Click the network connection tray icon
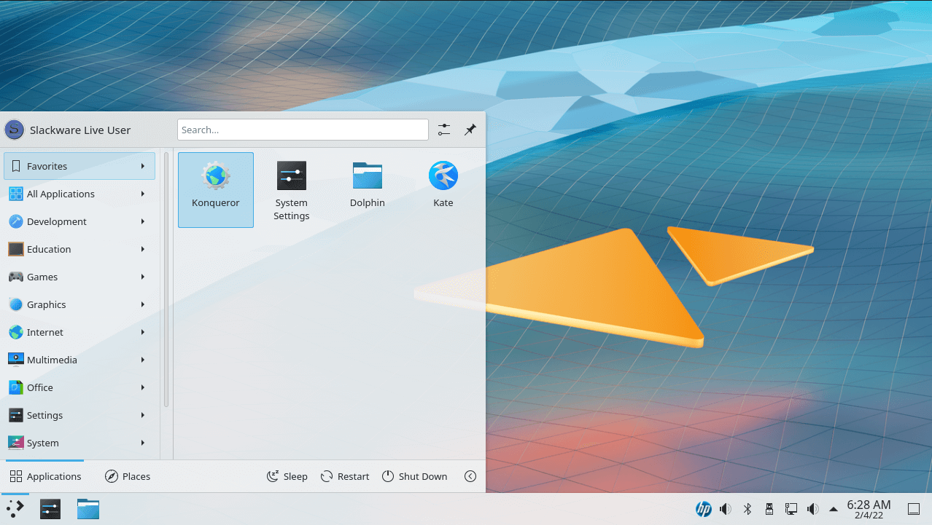Viewport: 932px width, 525px height. click(x=791, y=509)
